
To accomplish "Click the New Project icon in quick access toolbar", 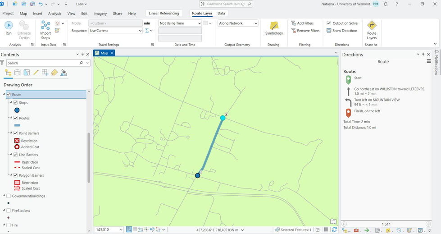I will coord(15,4).
